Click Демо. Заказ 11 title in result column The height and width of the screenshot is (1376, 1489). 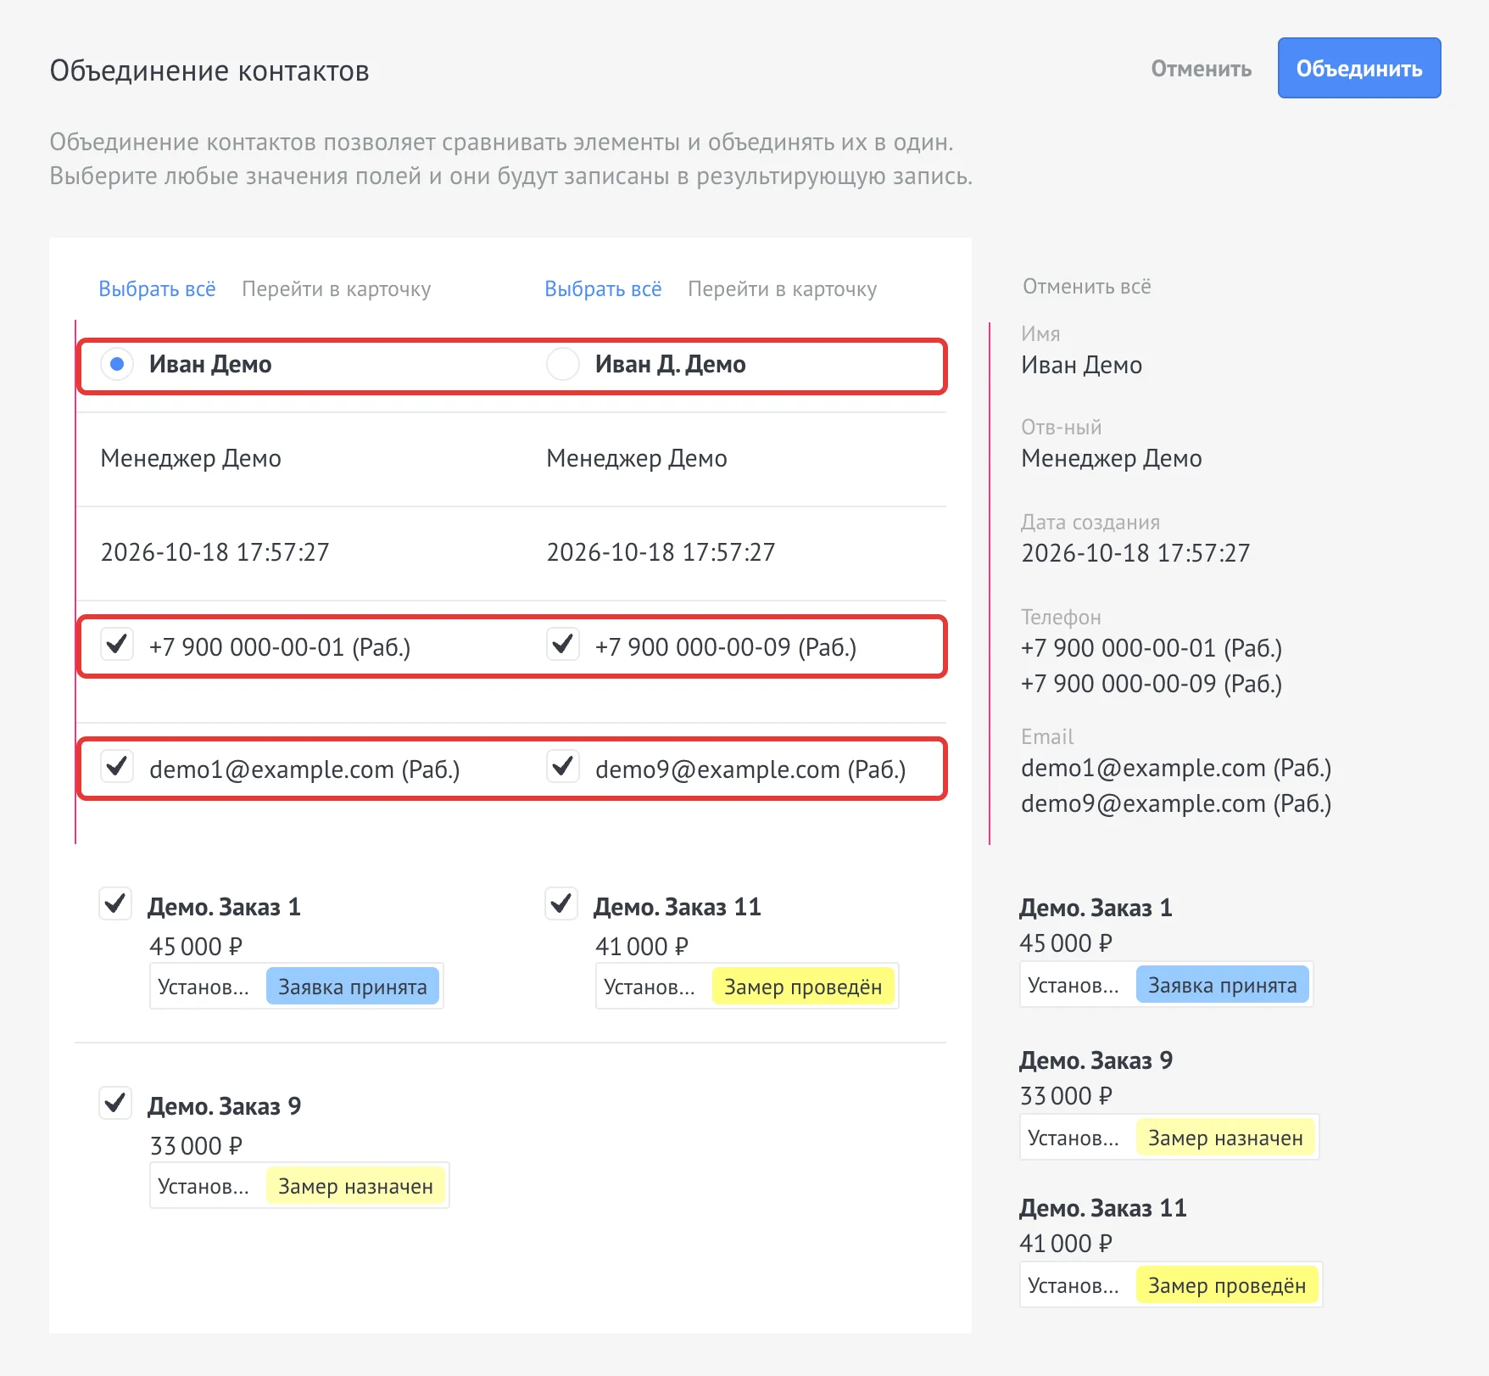(x=1102, y=1208)
